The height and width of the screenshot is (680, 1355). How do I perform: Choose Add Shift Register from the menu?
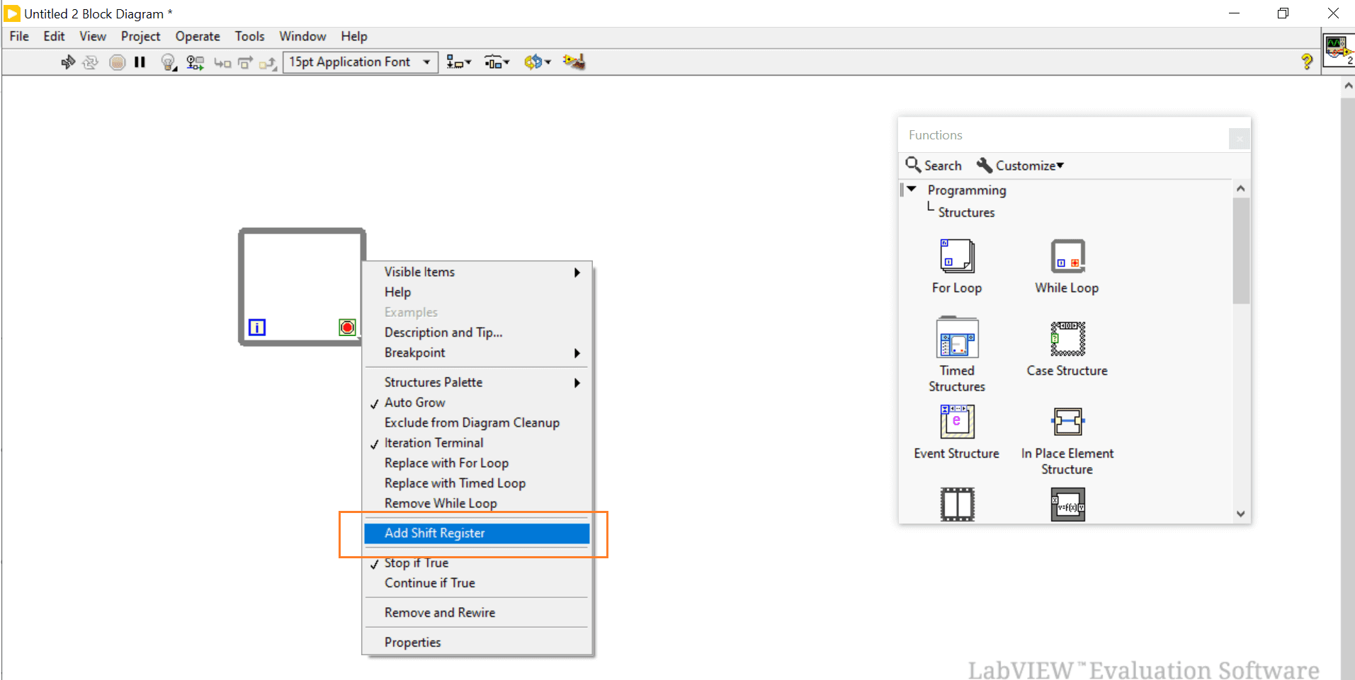coord(435,533)
